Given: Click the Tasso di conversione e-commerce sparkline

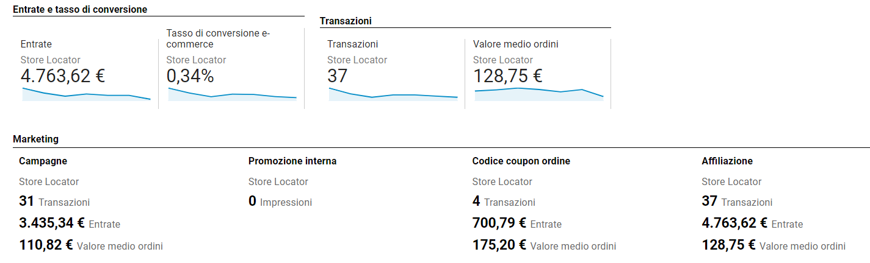Looking at the screenshot, I should click(232, 94).
